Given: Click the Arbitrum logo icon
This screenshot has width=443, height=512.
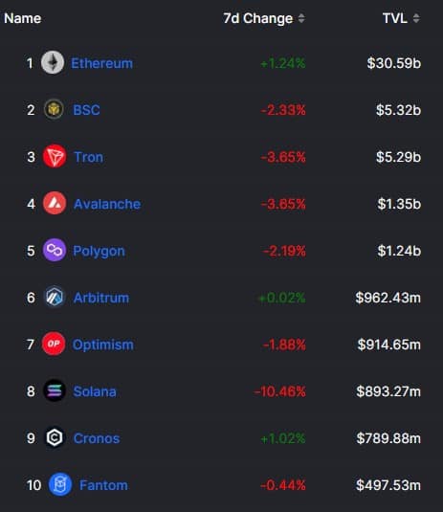Looking at the screenshot, I should pyautogui.click(x=55, y=297).
